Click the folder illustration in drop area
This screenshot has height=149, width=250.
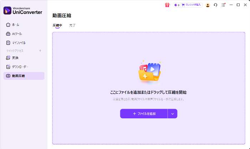tap(149, 72)
